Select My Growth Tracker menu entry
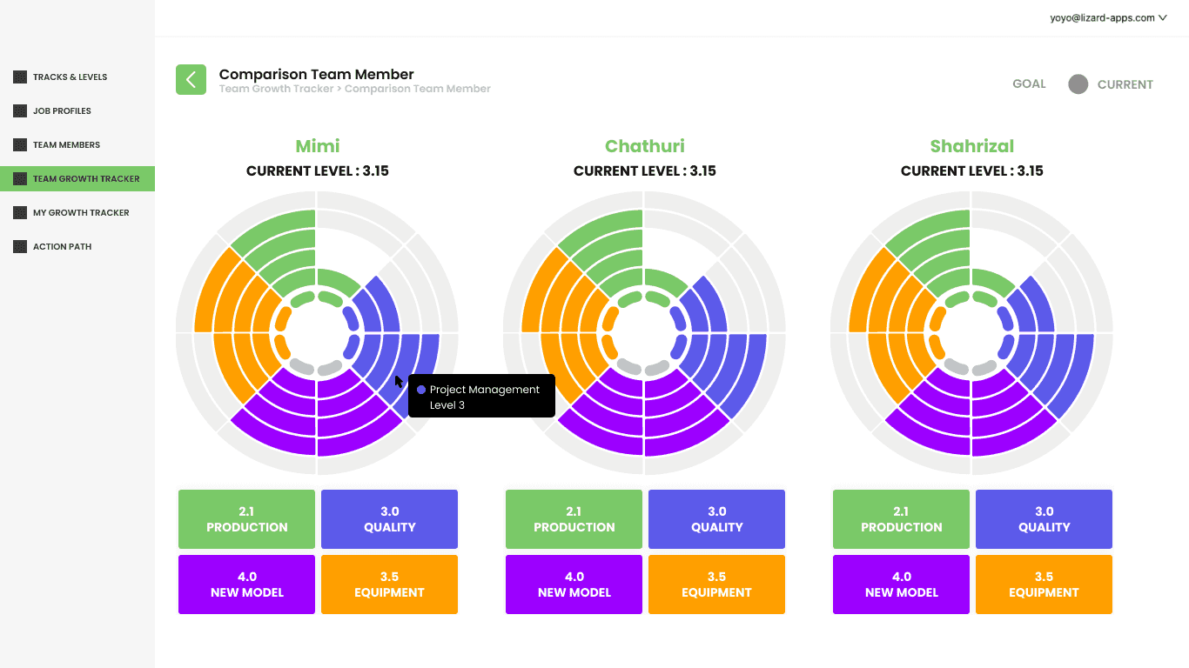Image resolution: width=1189 pixels, height=668 pixels. point(81,212)
